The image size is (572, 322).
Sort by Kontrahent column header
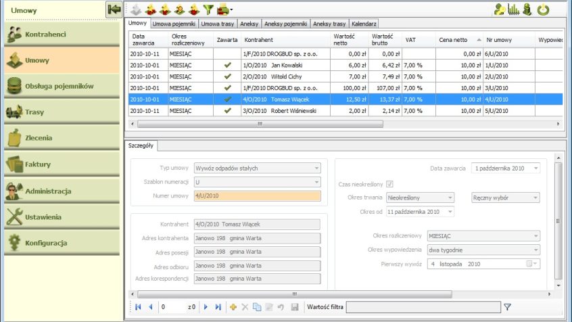tap(285, 40)
